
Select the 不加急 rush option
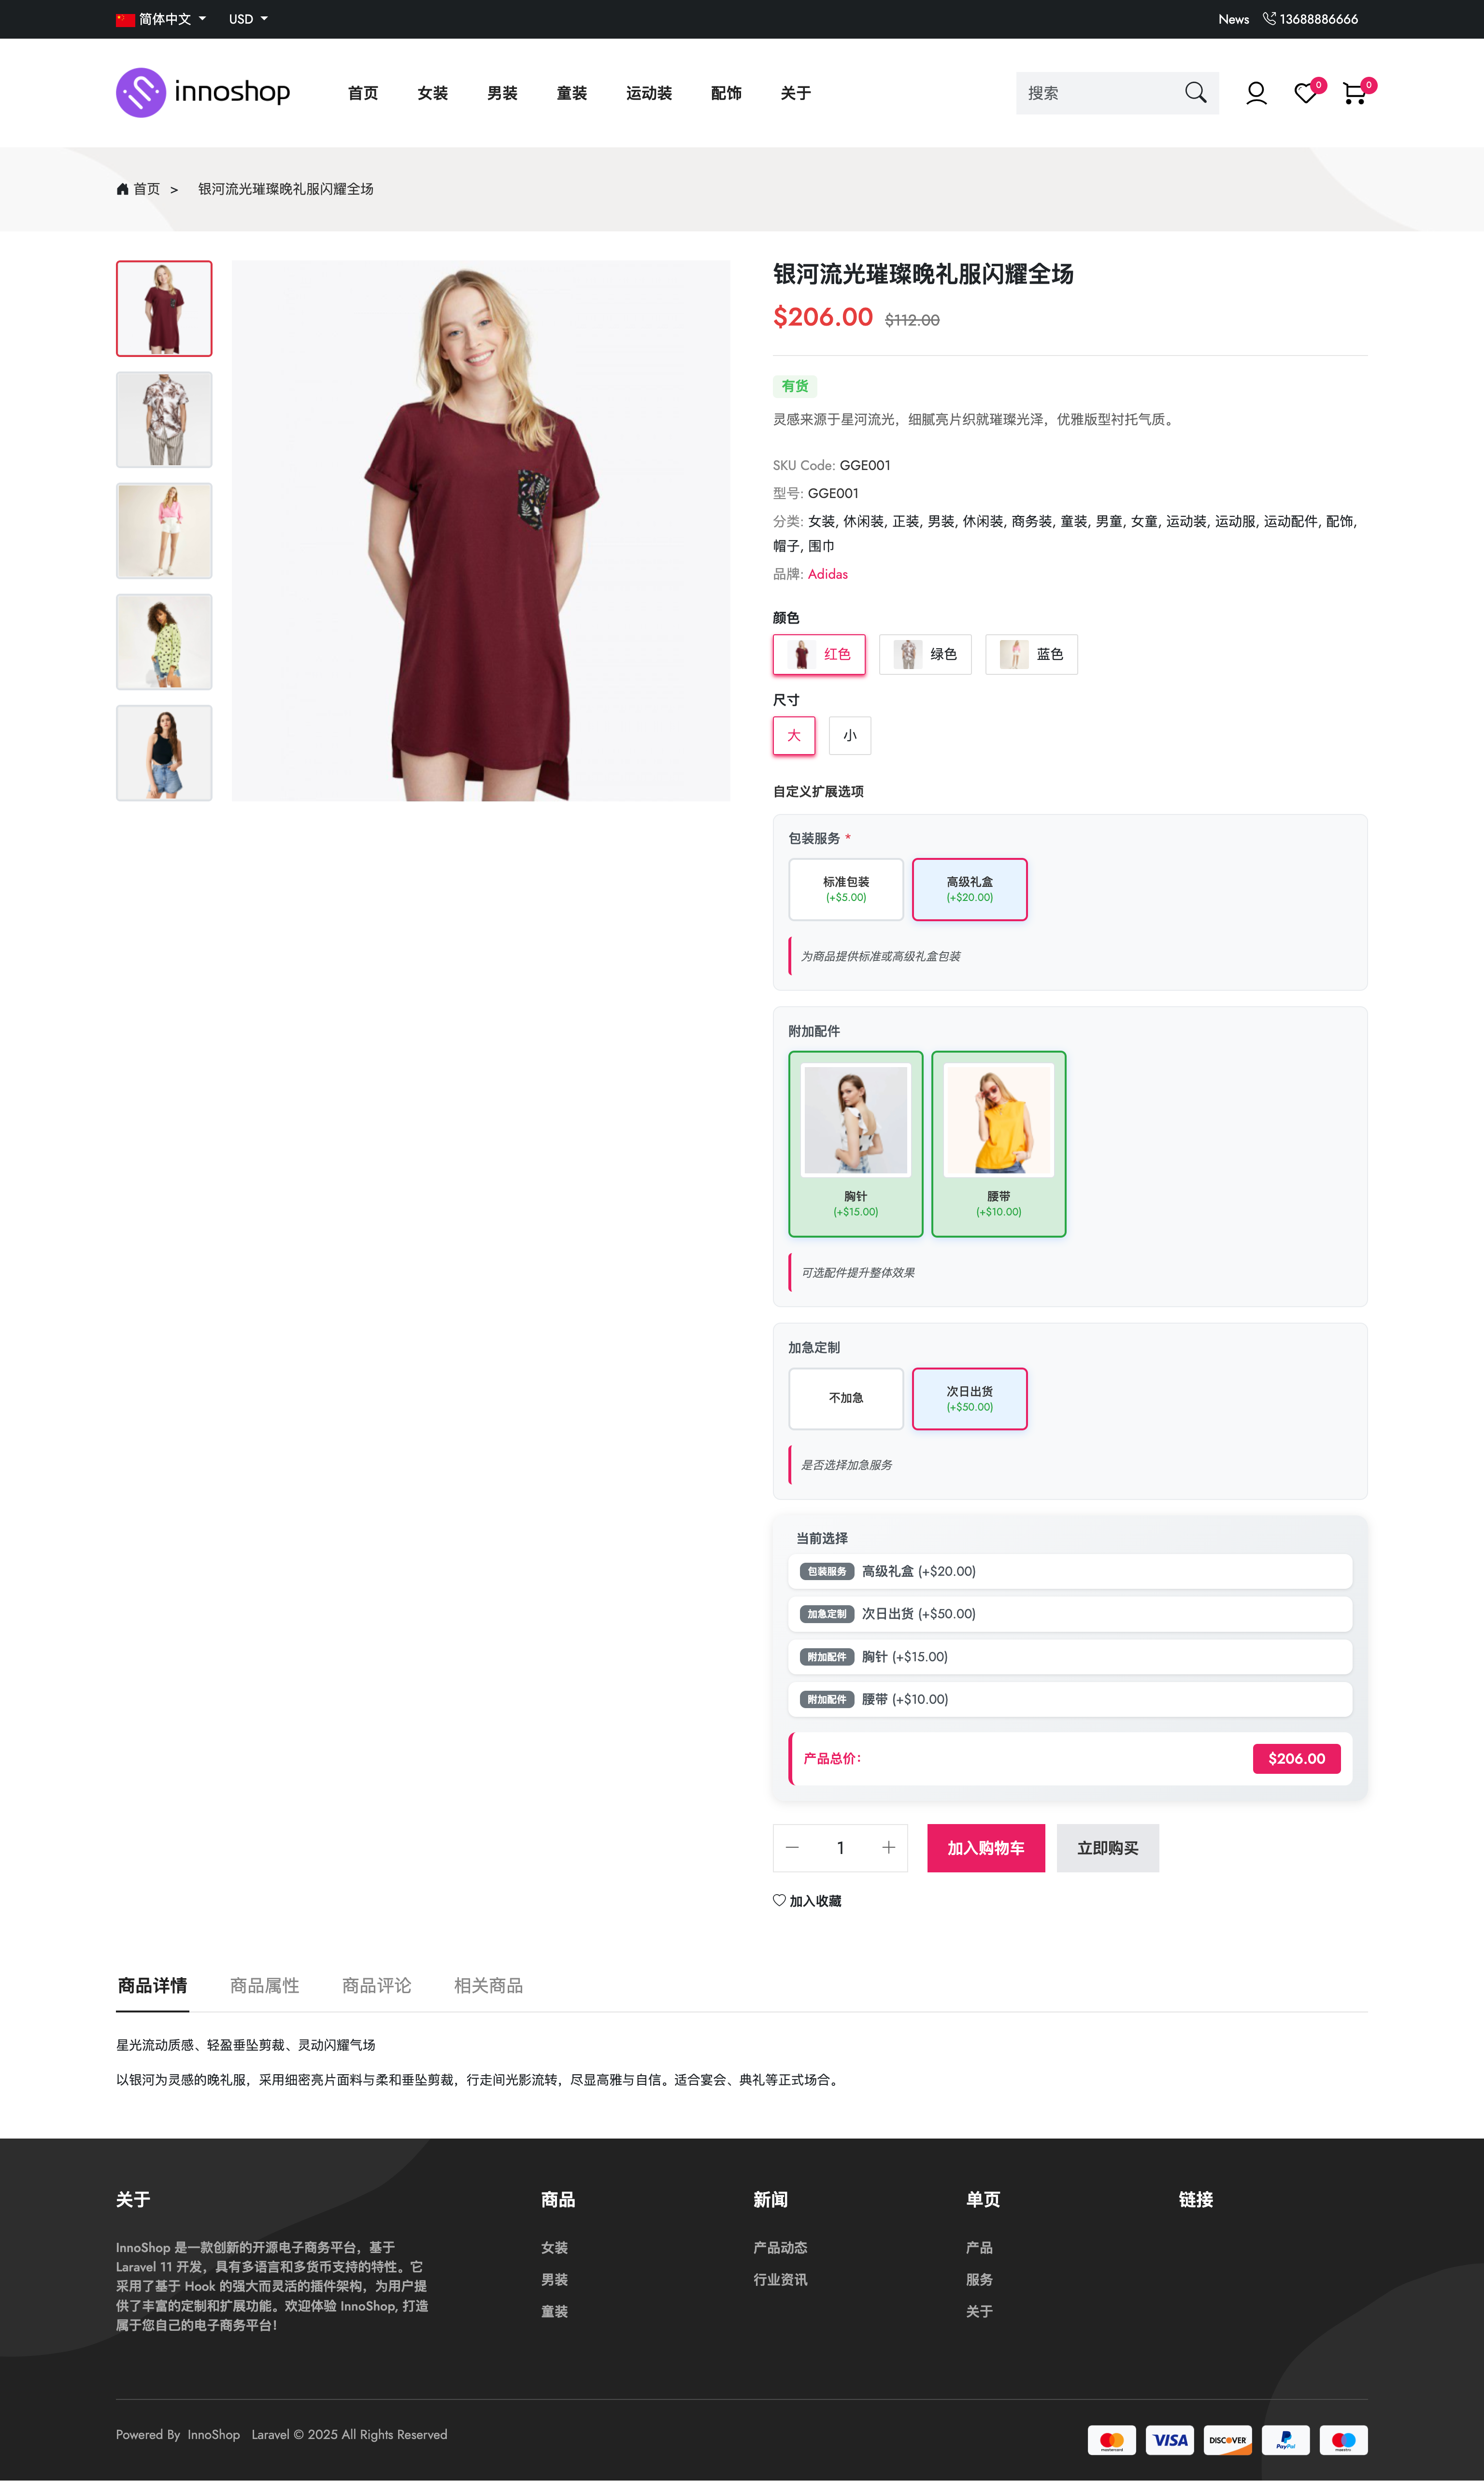click(x=846, y=1398)
